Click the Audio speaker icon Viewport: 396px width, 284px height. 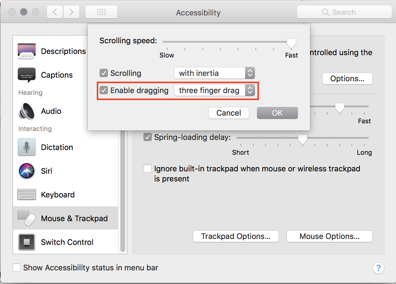(27, 111)
